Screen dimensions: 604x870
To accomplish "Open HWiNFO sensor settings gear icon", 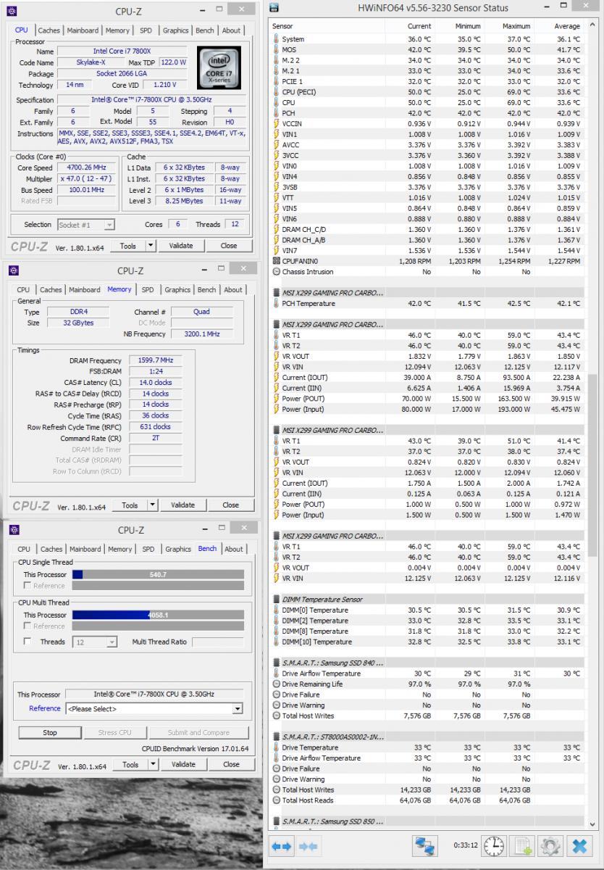I will (x=550, y=846).
